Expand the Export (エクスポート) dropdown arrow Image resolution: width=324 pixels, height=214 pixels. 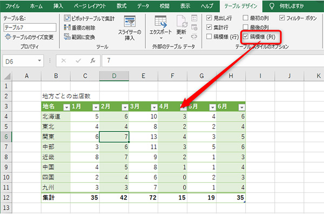pyautogui.click(x=161, y=38)
